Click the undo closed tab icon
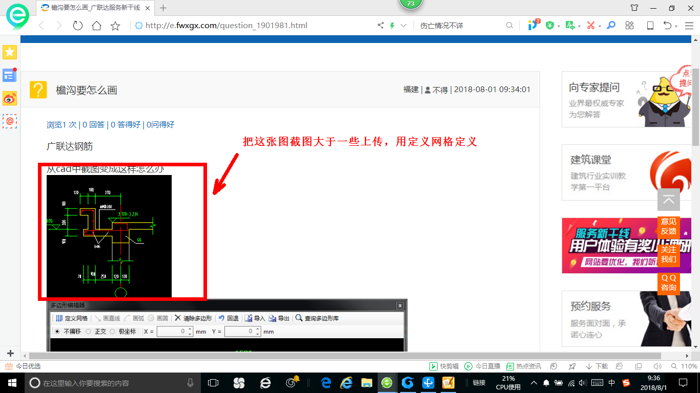 pos(667,25)
